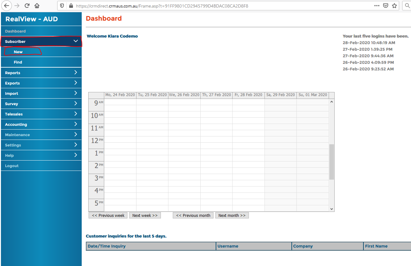Image resolution: width=411 pixels, height=266 pixels.
Task: Click the << Previous month button
Action: point(193,215)
